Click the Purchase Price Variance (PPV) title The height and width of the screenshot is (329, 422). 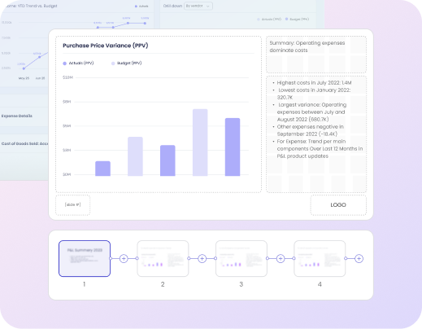pyautogui.click(x=106, y=46)
